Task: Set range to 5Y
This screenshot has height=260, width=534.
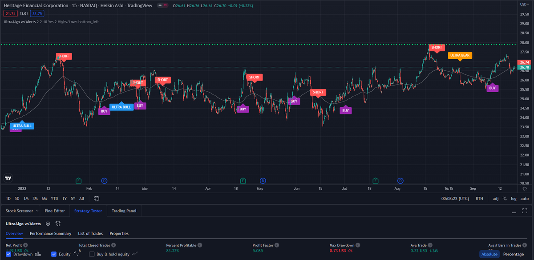Action: coord(73,199)
